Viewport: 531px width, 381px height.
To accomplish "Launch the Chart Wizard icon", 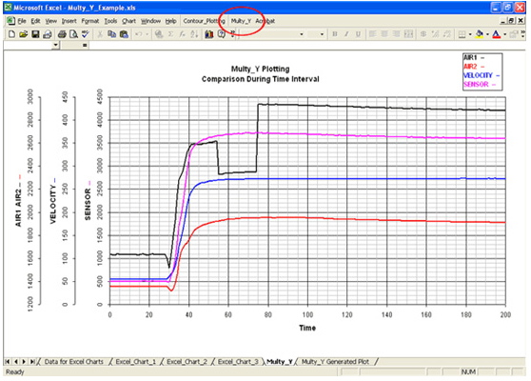I will tap(209, 34).
